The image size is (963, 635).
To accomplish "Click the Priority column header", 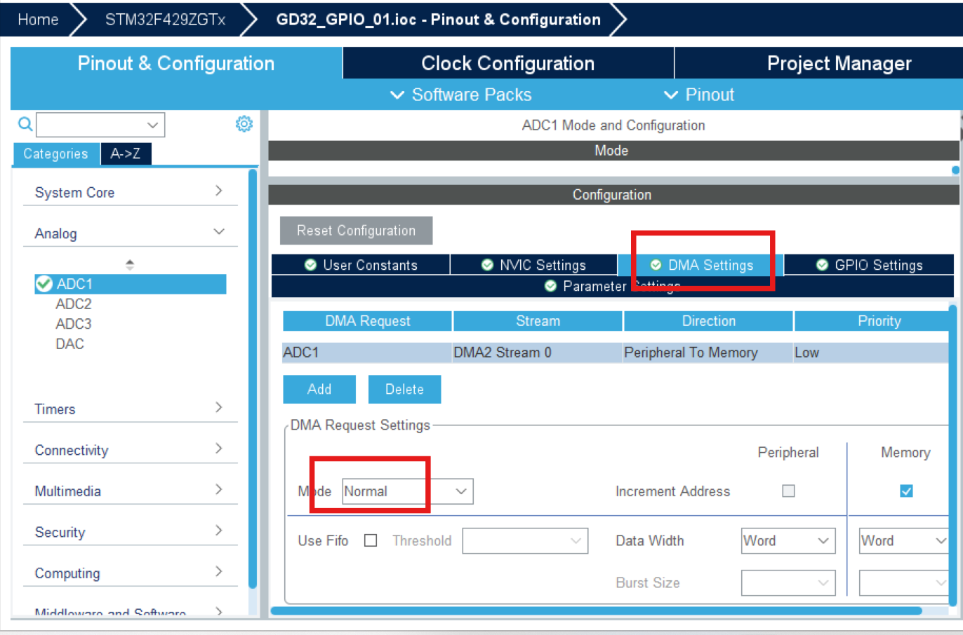I will click(x=872, y=321).
